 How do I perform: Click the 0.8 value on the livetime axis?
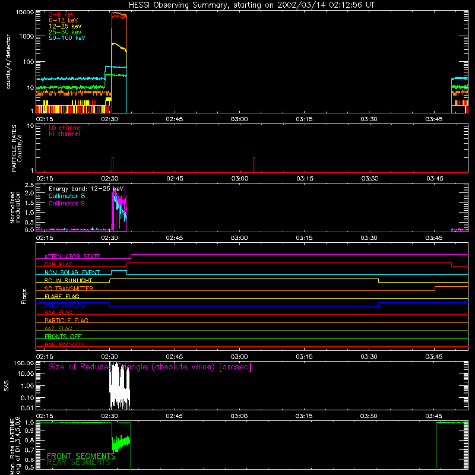29,441
